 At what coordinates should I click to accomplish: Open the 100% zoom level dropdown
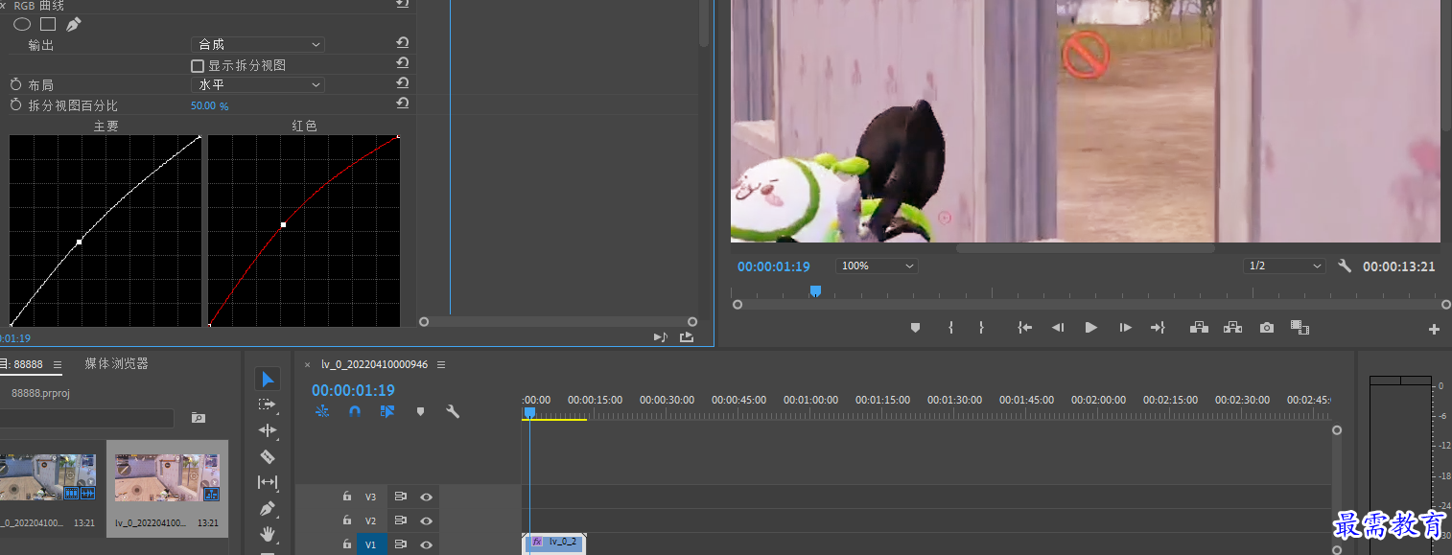pyautogui.click(x=878, y=266)
